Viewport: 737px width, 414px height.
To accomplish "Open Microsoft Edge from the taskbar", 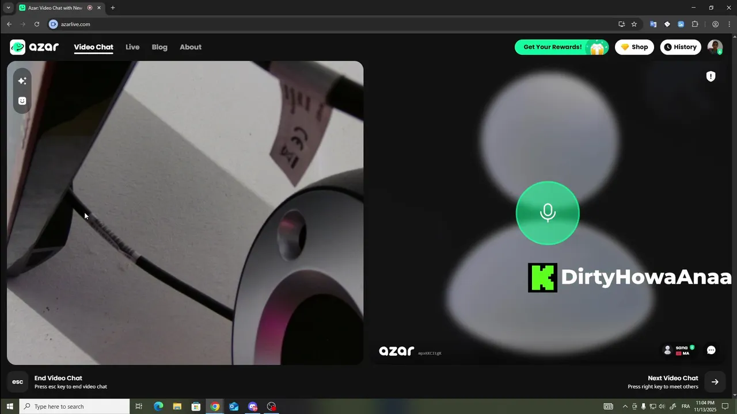I will pyautogui.click(x=158, y=407).
